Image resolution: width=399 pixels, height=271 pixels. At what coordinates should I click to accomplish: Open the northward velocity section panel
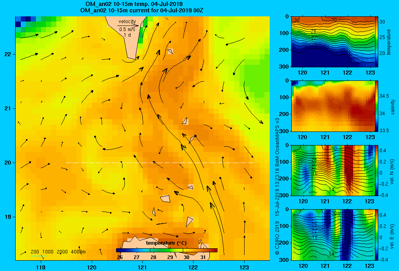click(333, 170)
